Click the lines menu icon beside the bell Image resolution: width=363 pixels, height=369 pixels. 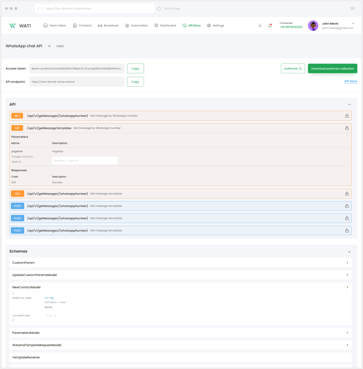(x=260, y=25)
